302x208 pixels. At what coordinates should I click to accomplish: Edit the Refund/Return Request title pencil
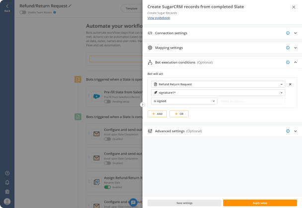tap(70, 6)
